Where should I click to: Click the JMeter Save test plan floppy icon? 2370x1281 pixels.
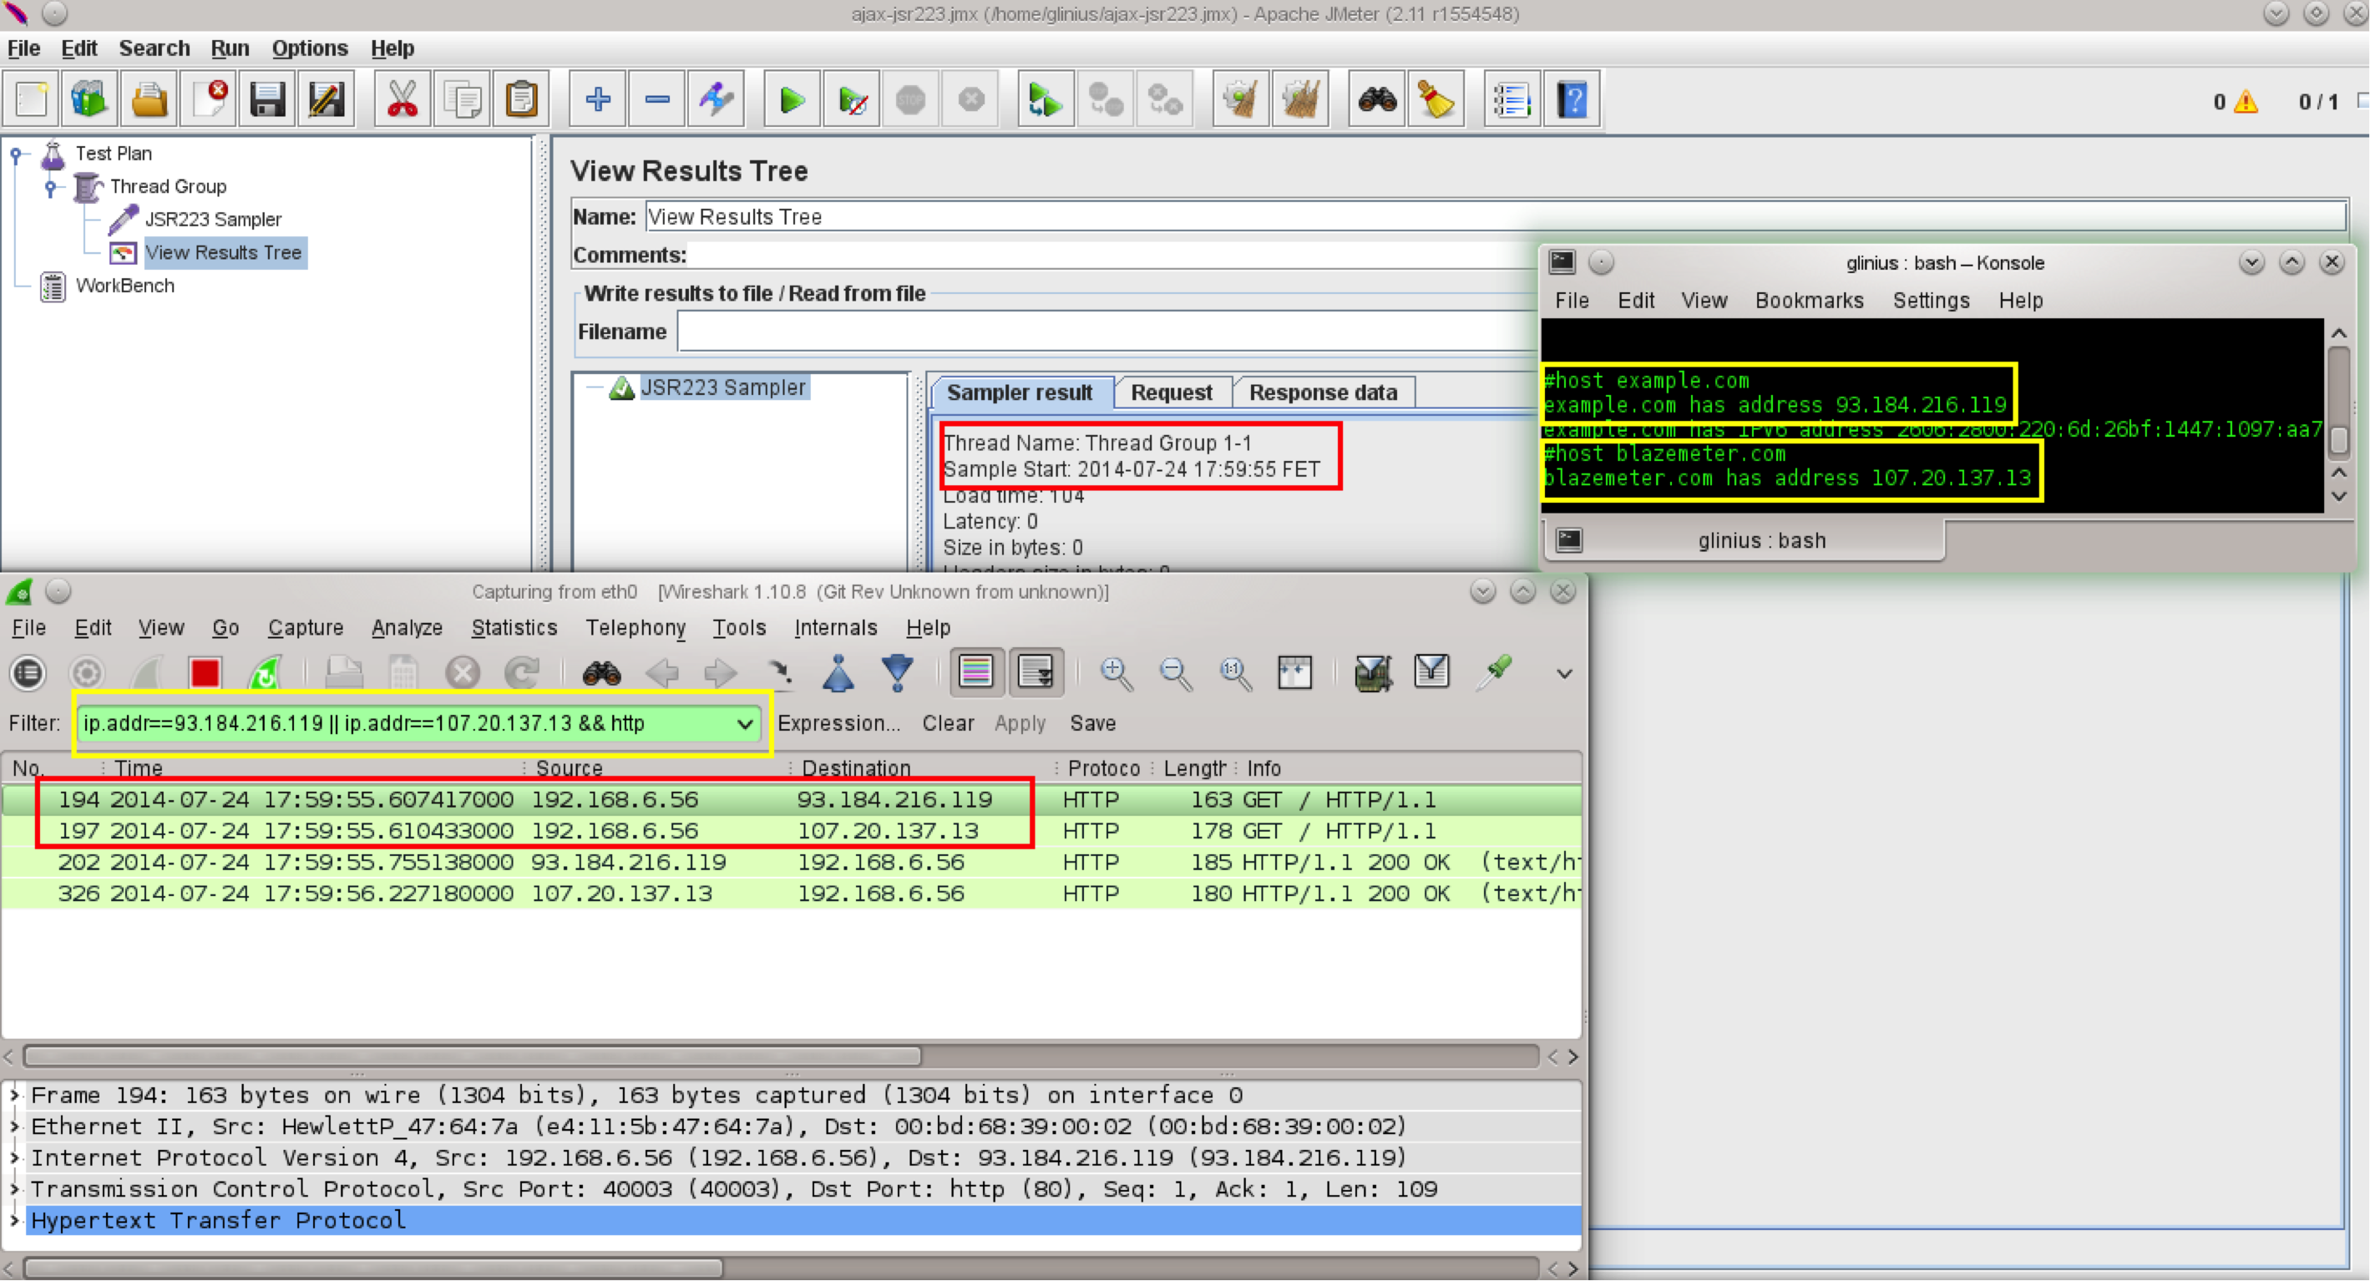click(266, 99)
